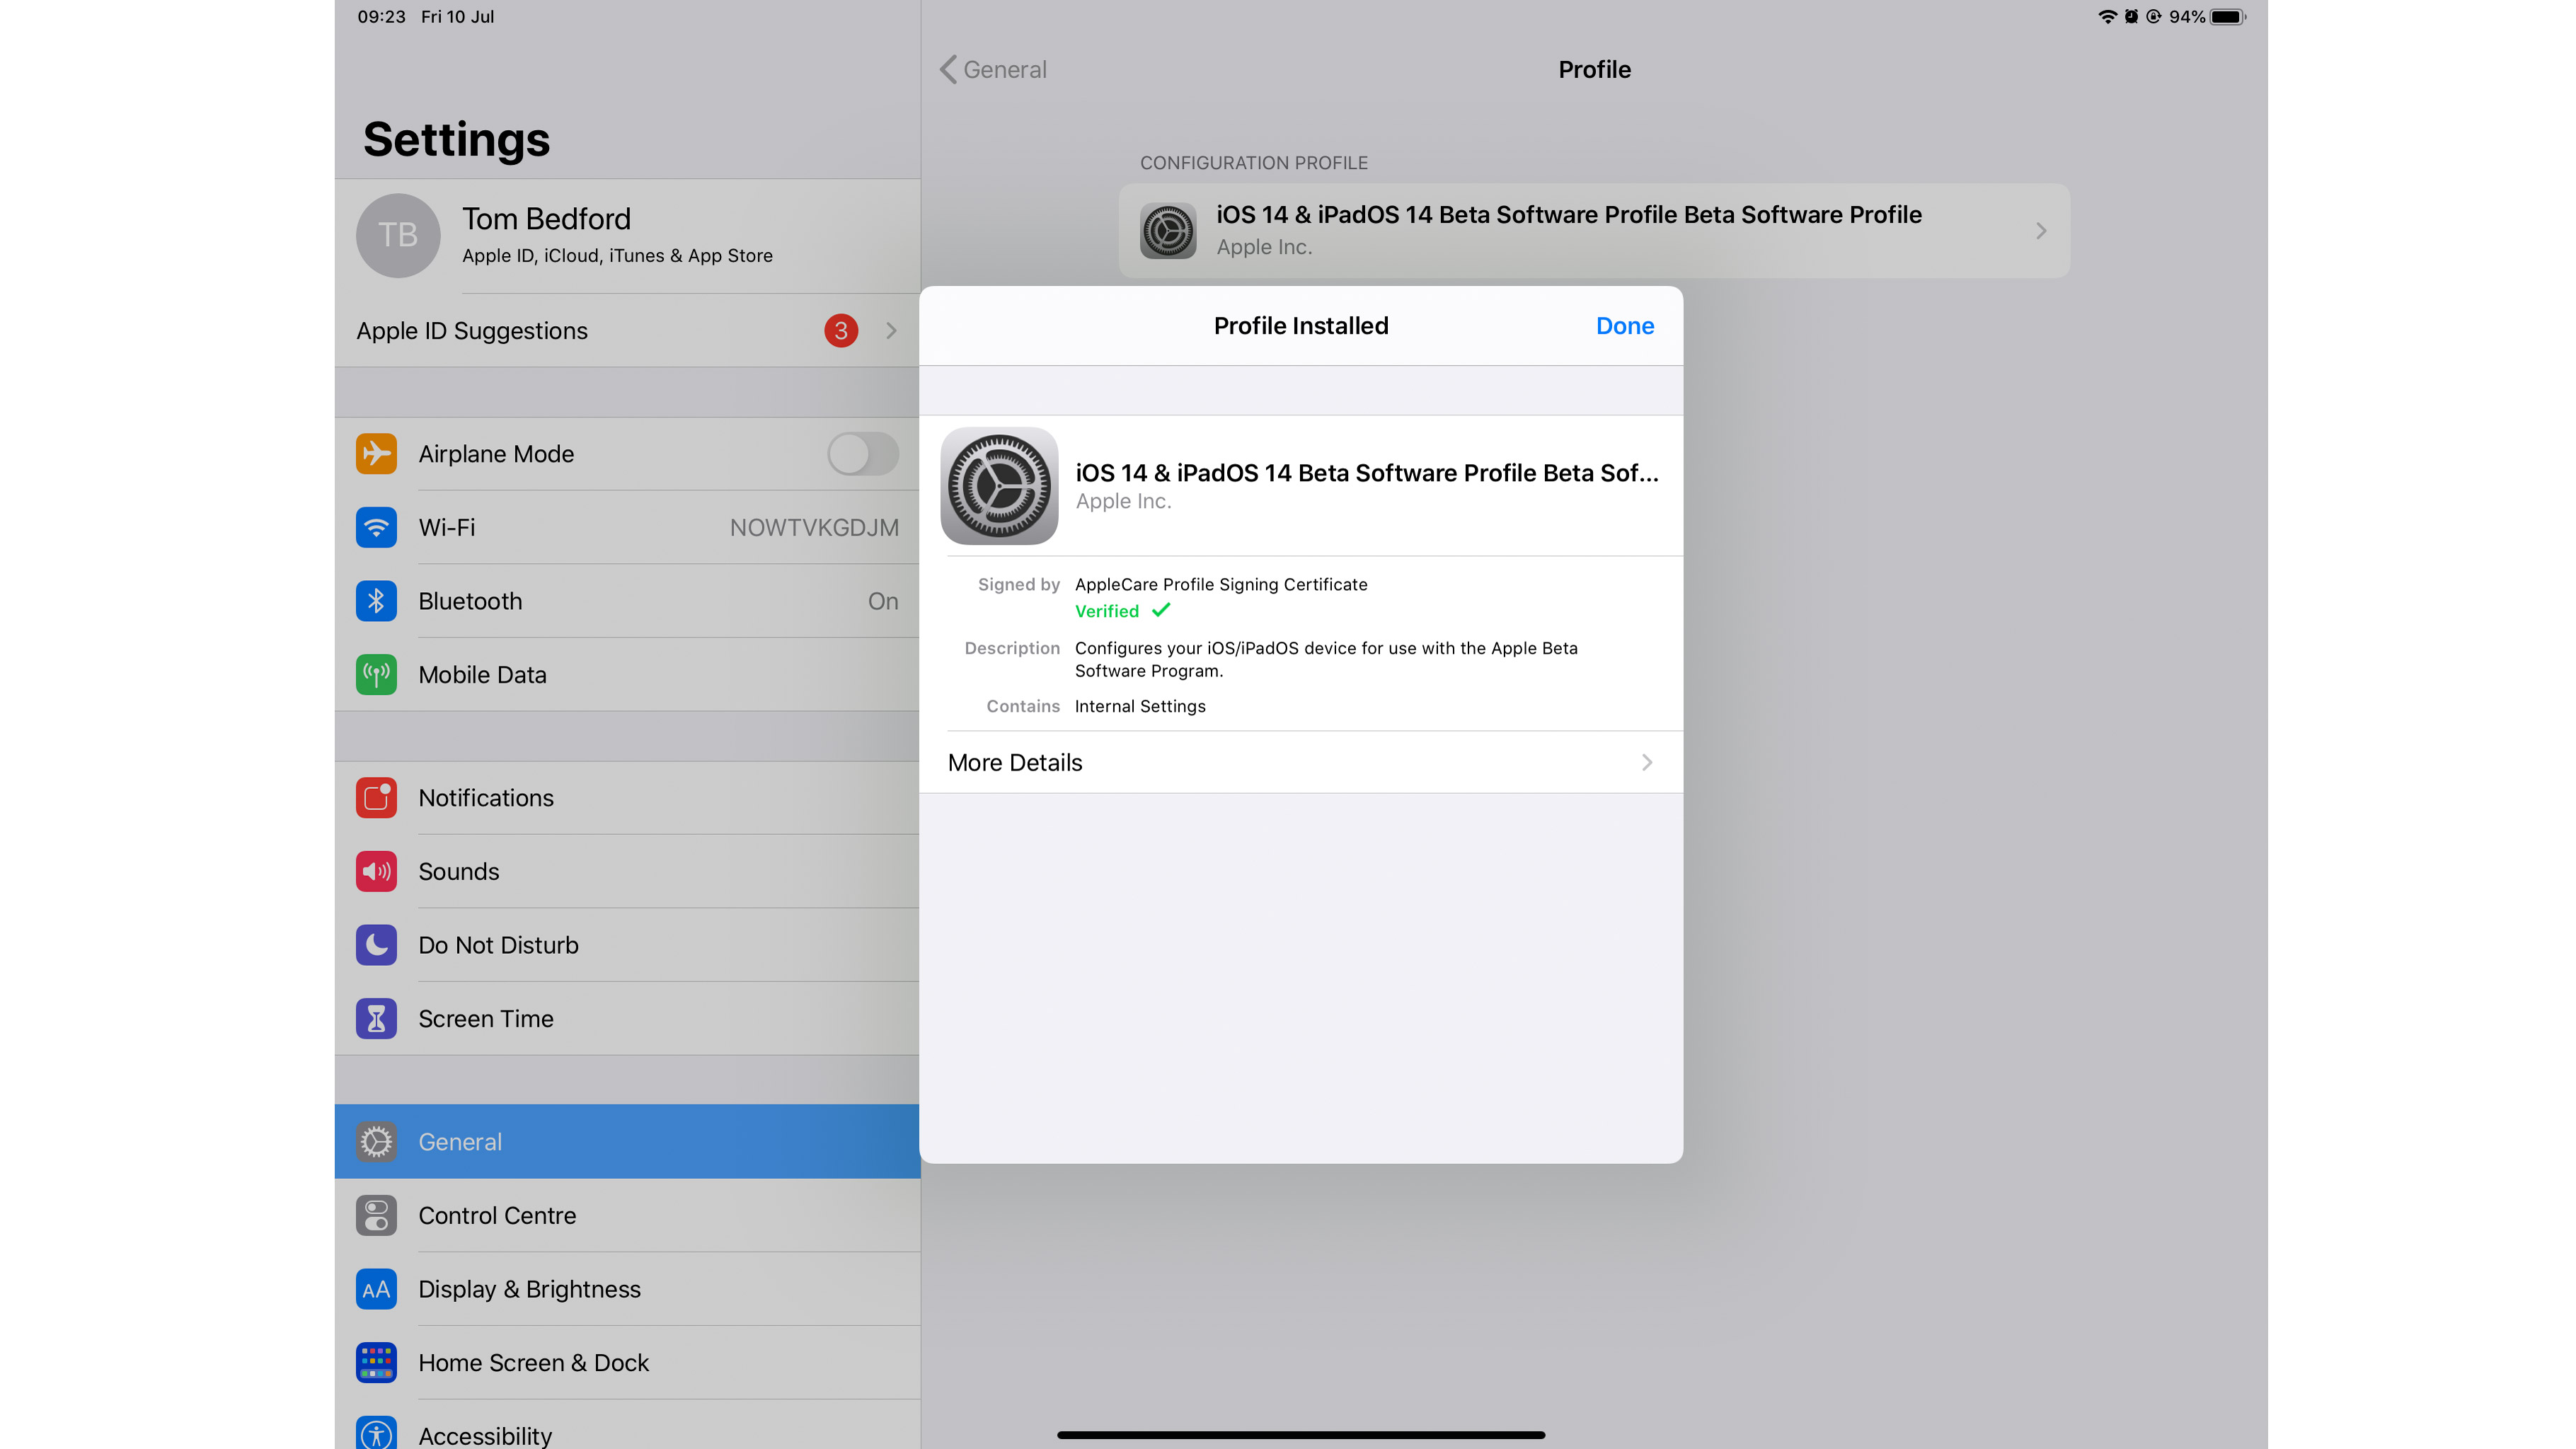
Task: Tap the Sounds speaker icon
Action: click(376, 872)
